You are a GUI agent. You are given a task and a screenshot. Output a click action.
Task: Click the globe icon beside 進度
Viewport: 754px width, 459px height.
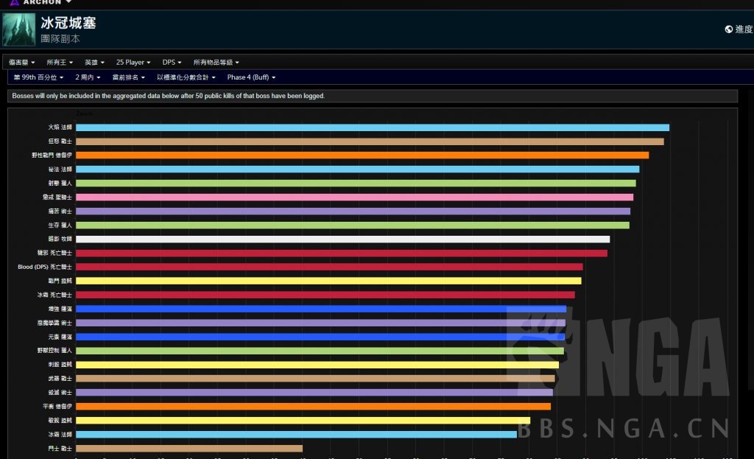728,29
